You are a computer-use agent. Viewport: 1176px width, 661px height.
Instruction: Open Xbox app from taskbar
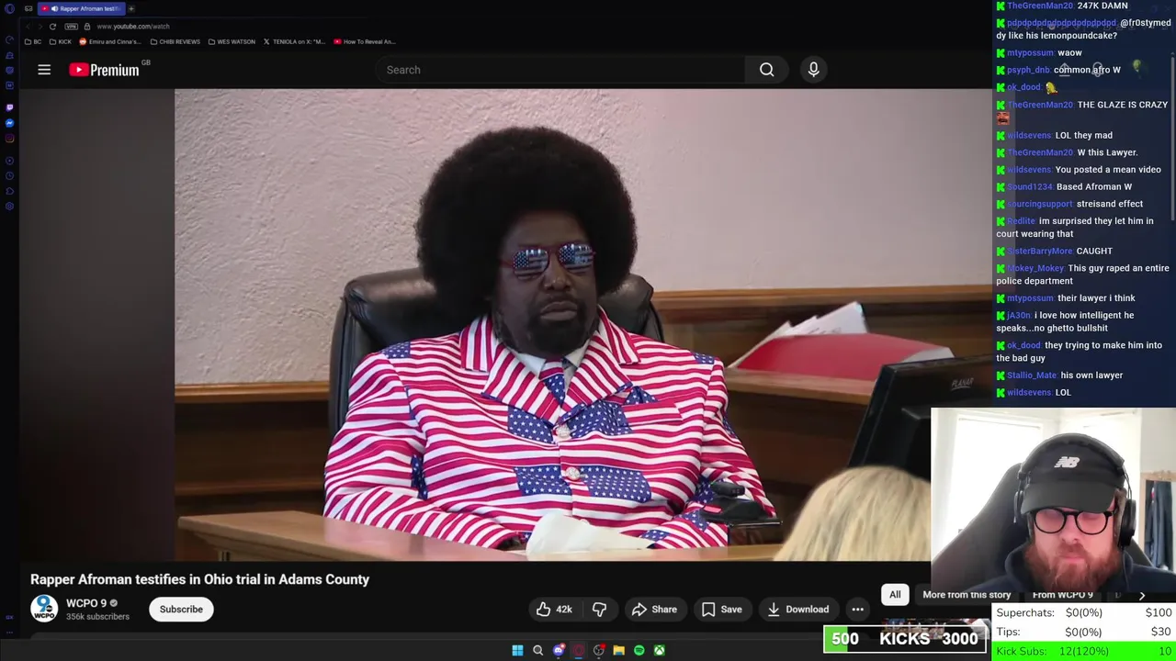pos(659,650)
